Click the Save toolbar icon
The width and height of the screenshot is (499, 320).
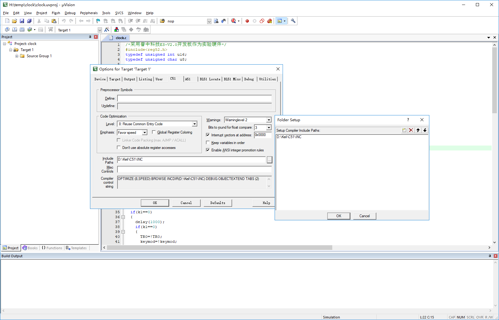(x=22, y=21)
